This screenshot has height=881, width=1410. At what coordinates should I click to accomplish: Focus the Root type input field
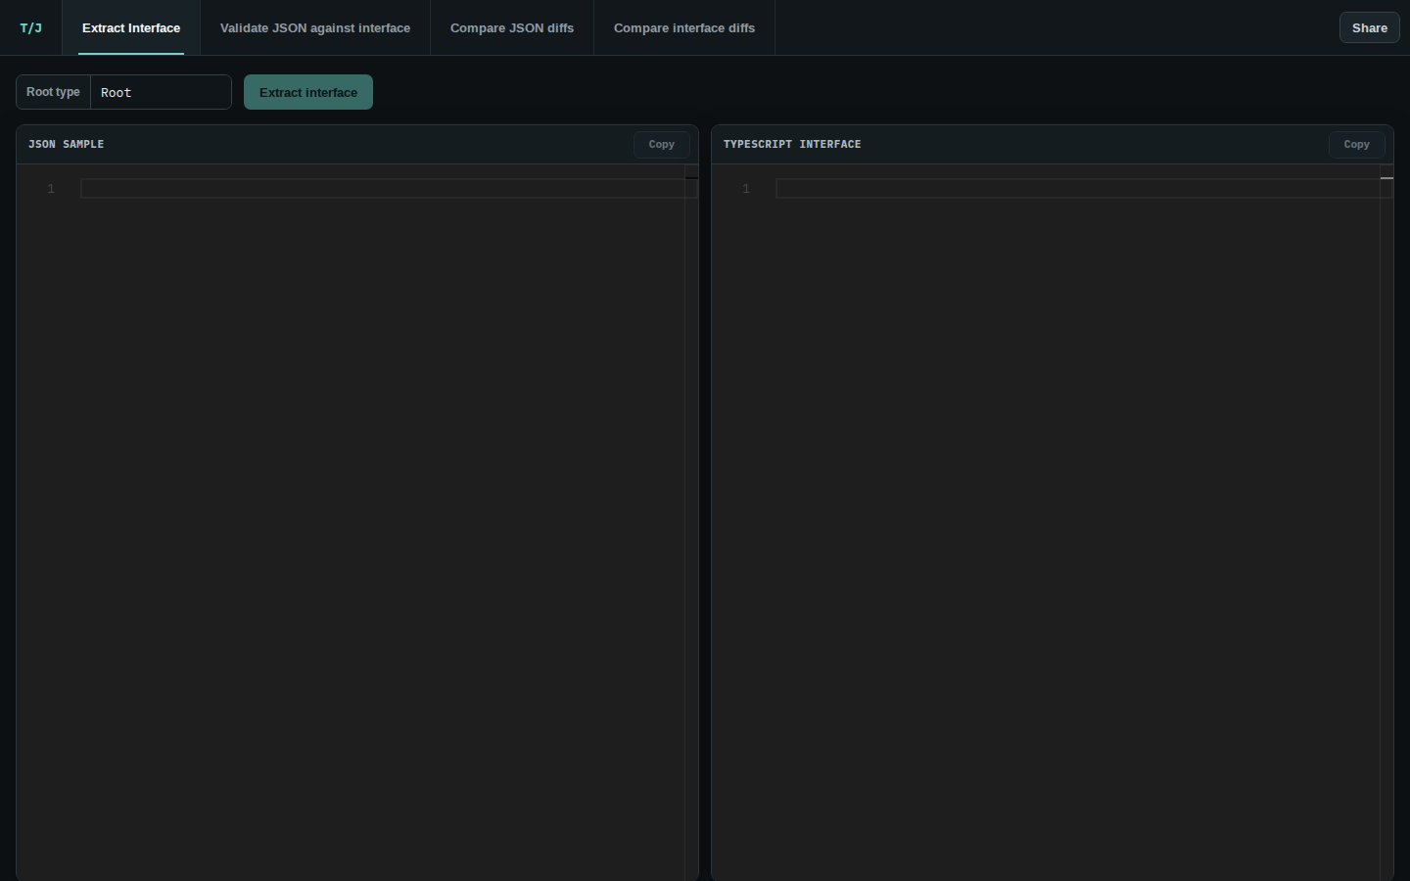(x=161, y=92)
